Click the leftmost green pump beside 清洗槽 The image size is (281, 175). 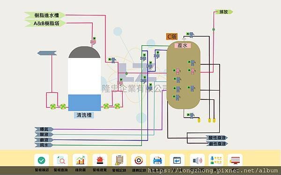53,106
